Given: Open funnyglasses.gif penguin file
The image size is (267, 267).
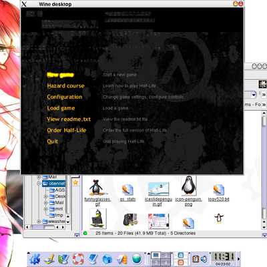Looking at the screenshot, I should [x=97, y=192].
